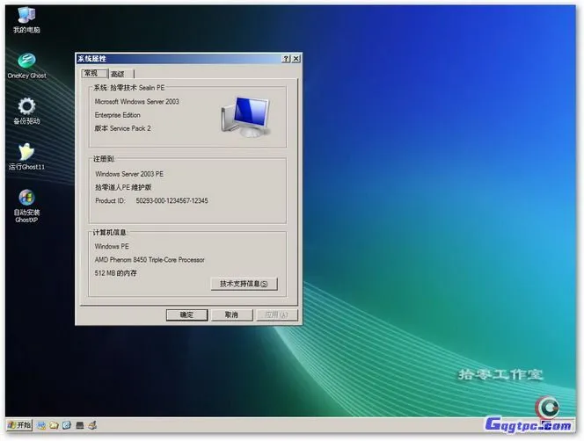584x441 pixels.
Task: Click the Product ID value 50293-000-1234567-12345
Action: pyautogui.click(x=172, y=200)
